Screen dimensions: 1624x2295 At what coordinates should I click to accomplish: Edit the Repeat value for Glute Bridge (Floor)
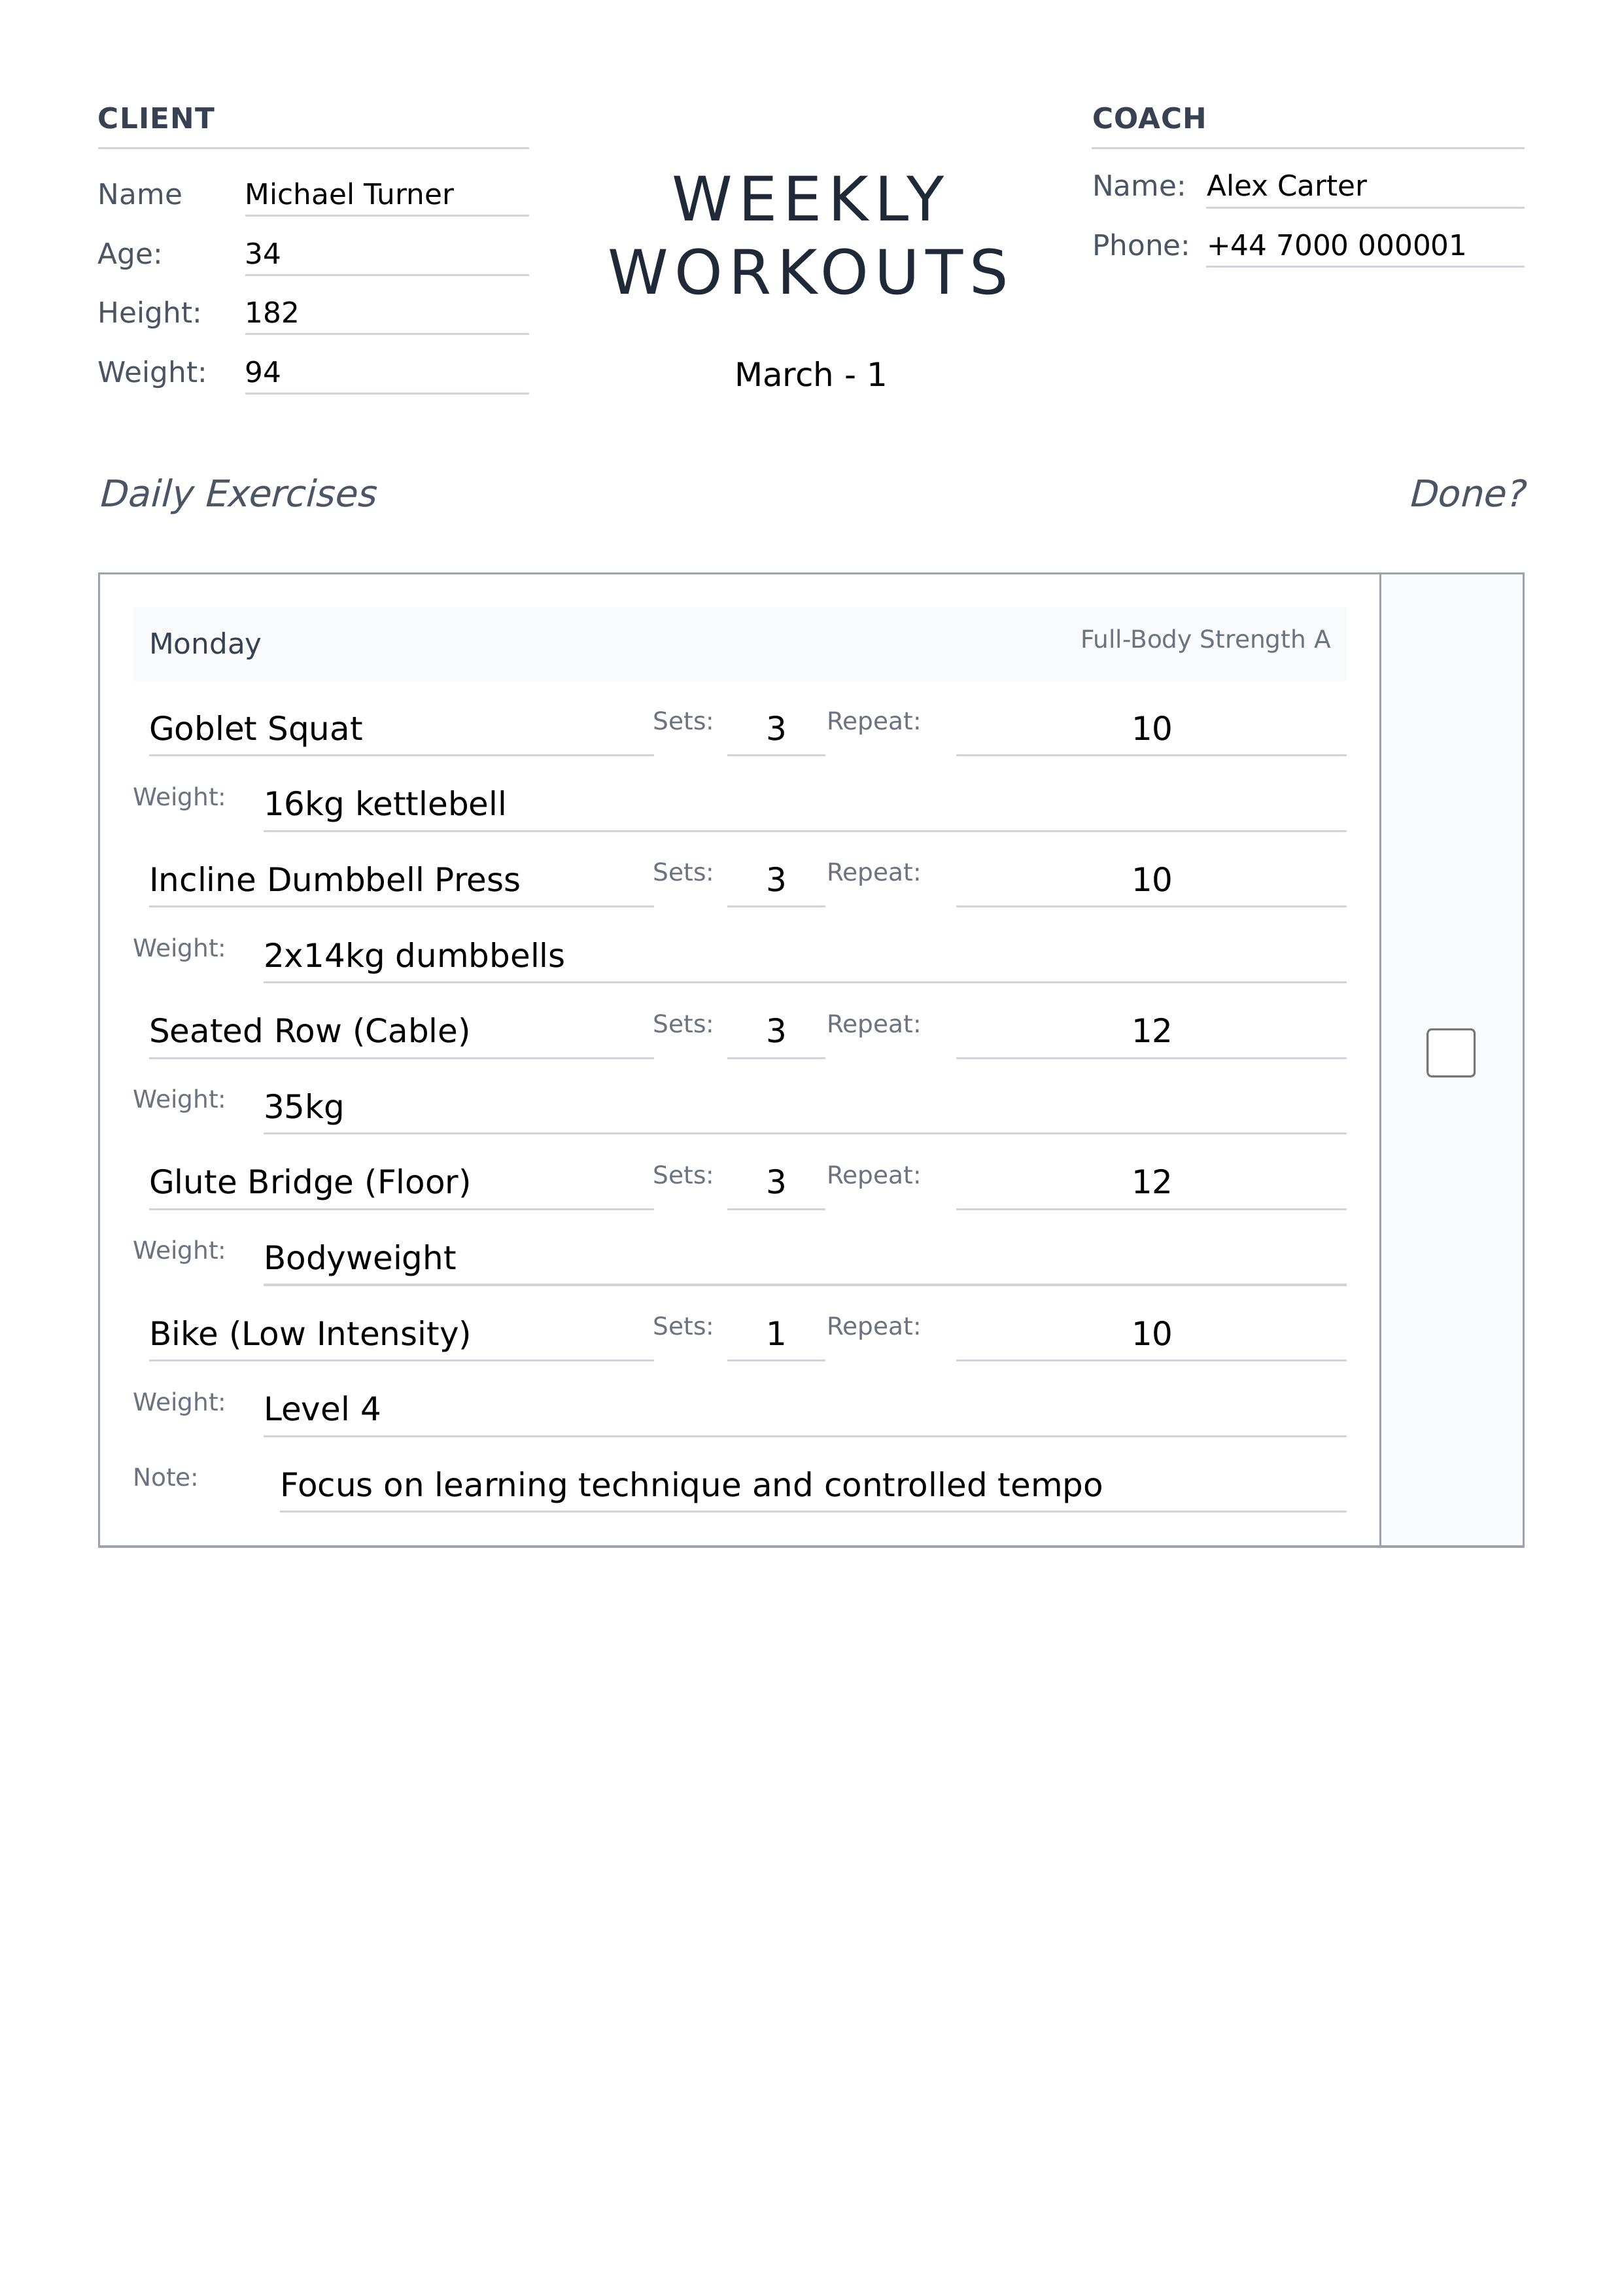click(1150, 1182)
